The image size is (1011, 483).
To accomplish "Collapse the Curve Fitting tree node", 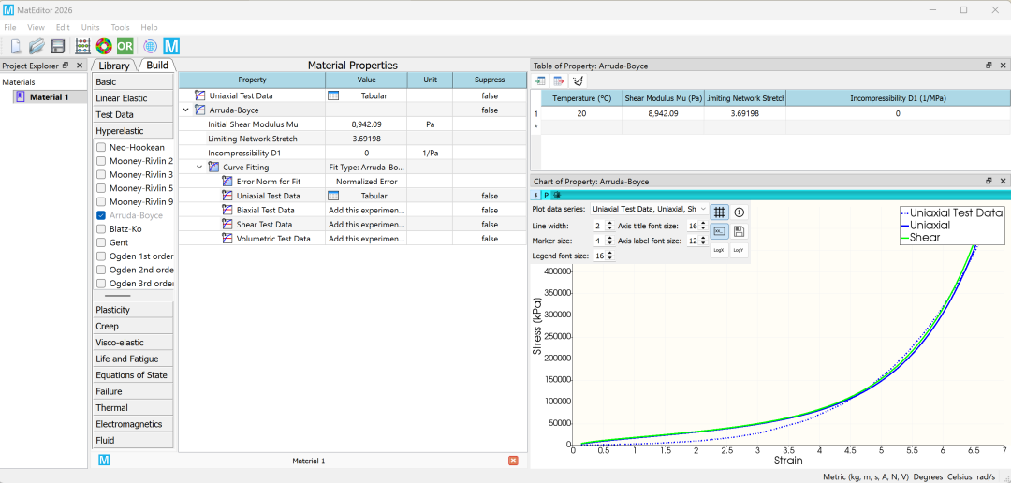I will [x=200, y=167].
